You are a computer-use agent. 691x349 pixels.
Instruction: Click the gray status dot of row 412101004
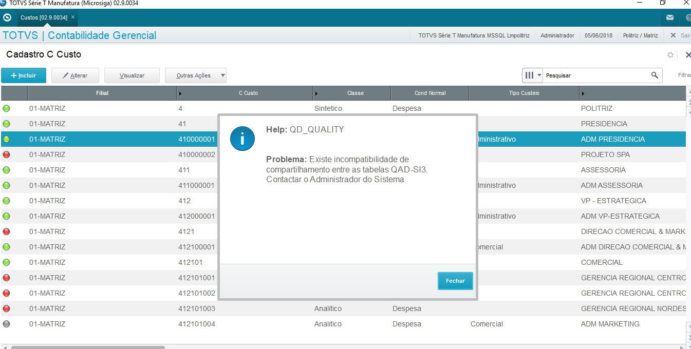pyautogui.click(x=6, y=324)
